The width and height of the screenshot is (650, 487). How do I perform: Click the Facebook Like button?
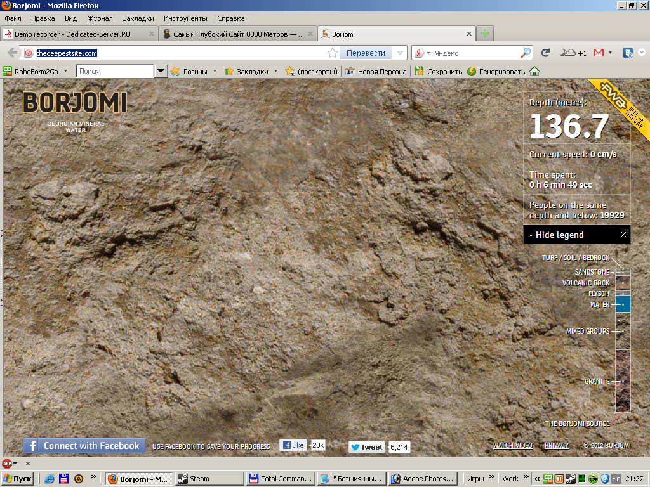[x=293, y=445]
